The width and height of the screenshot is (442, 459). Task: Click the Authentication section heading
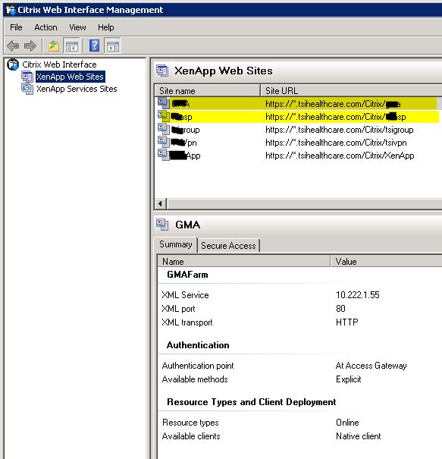click(x=198, y=345)
